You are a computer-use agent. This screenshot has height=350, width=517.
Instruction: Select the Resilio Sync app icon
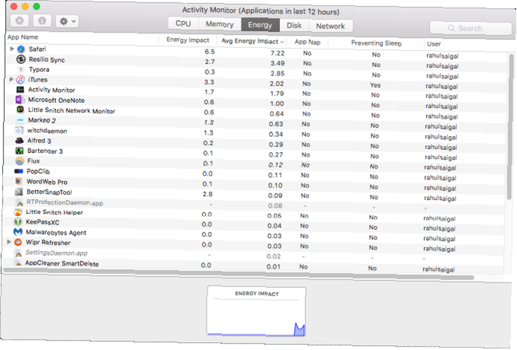[21, 59]
